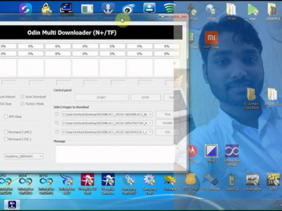
Task: Click the Odin taskbar button
Action: pyautogui.click(x=12, y=205)
